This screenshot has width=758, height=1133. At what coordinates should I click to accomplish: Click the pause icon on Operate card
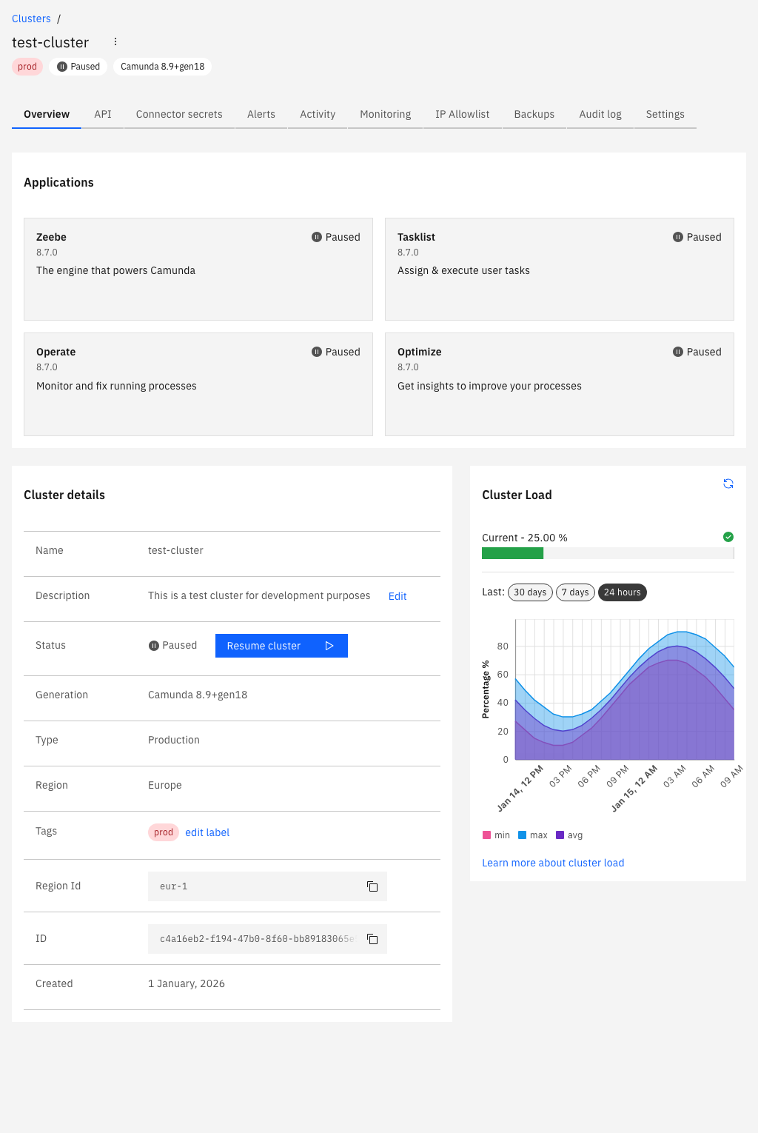[x=317, y=352]
